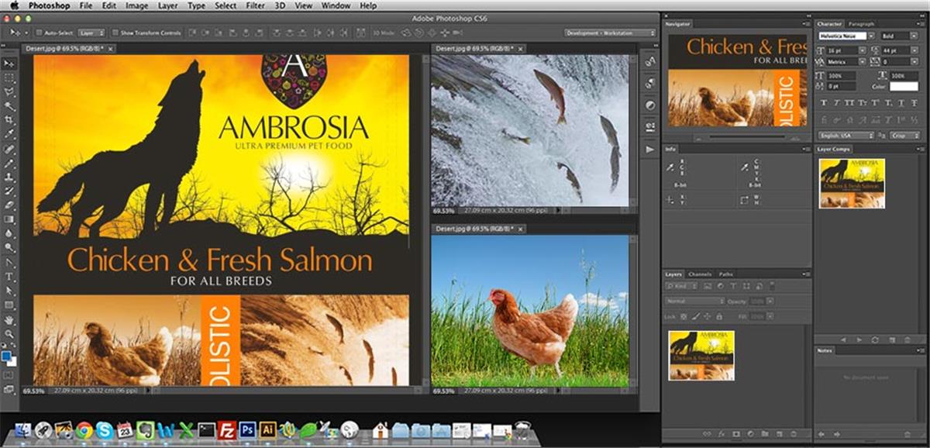Select the Eraser tool

point(10,205)
